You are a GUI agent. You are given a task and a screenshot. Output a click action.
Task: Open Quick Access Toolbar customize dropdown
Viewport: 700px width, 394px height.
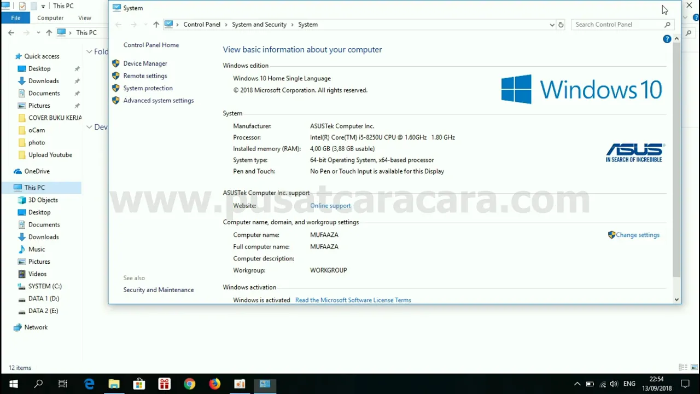(43, 7)
